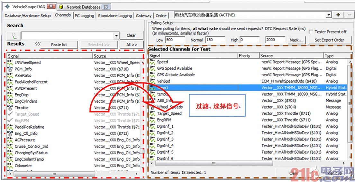355x182 pixels.
Task: Click the FuelAlcoholPercent signal icon
Action: (10, 82)
